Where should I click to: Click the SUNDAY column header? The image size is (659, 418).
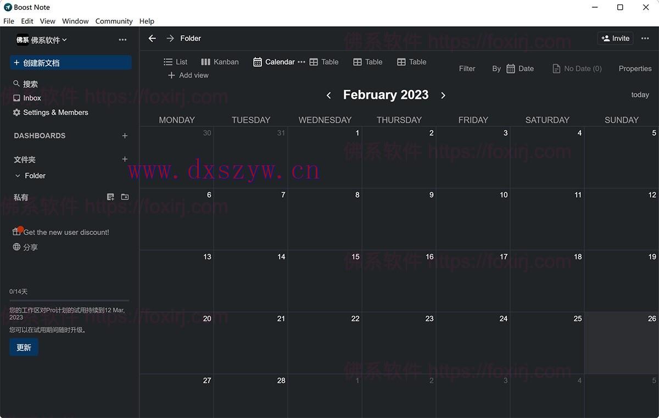click(x=622, y=120)
